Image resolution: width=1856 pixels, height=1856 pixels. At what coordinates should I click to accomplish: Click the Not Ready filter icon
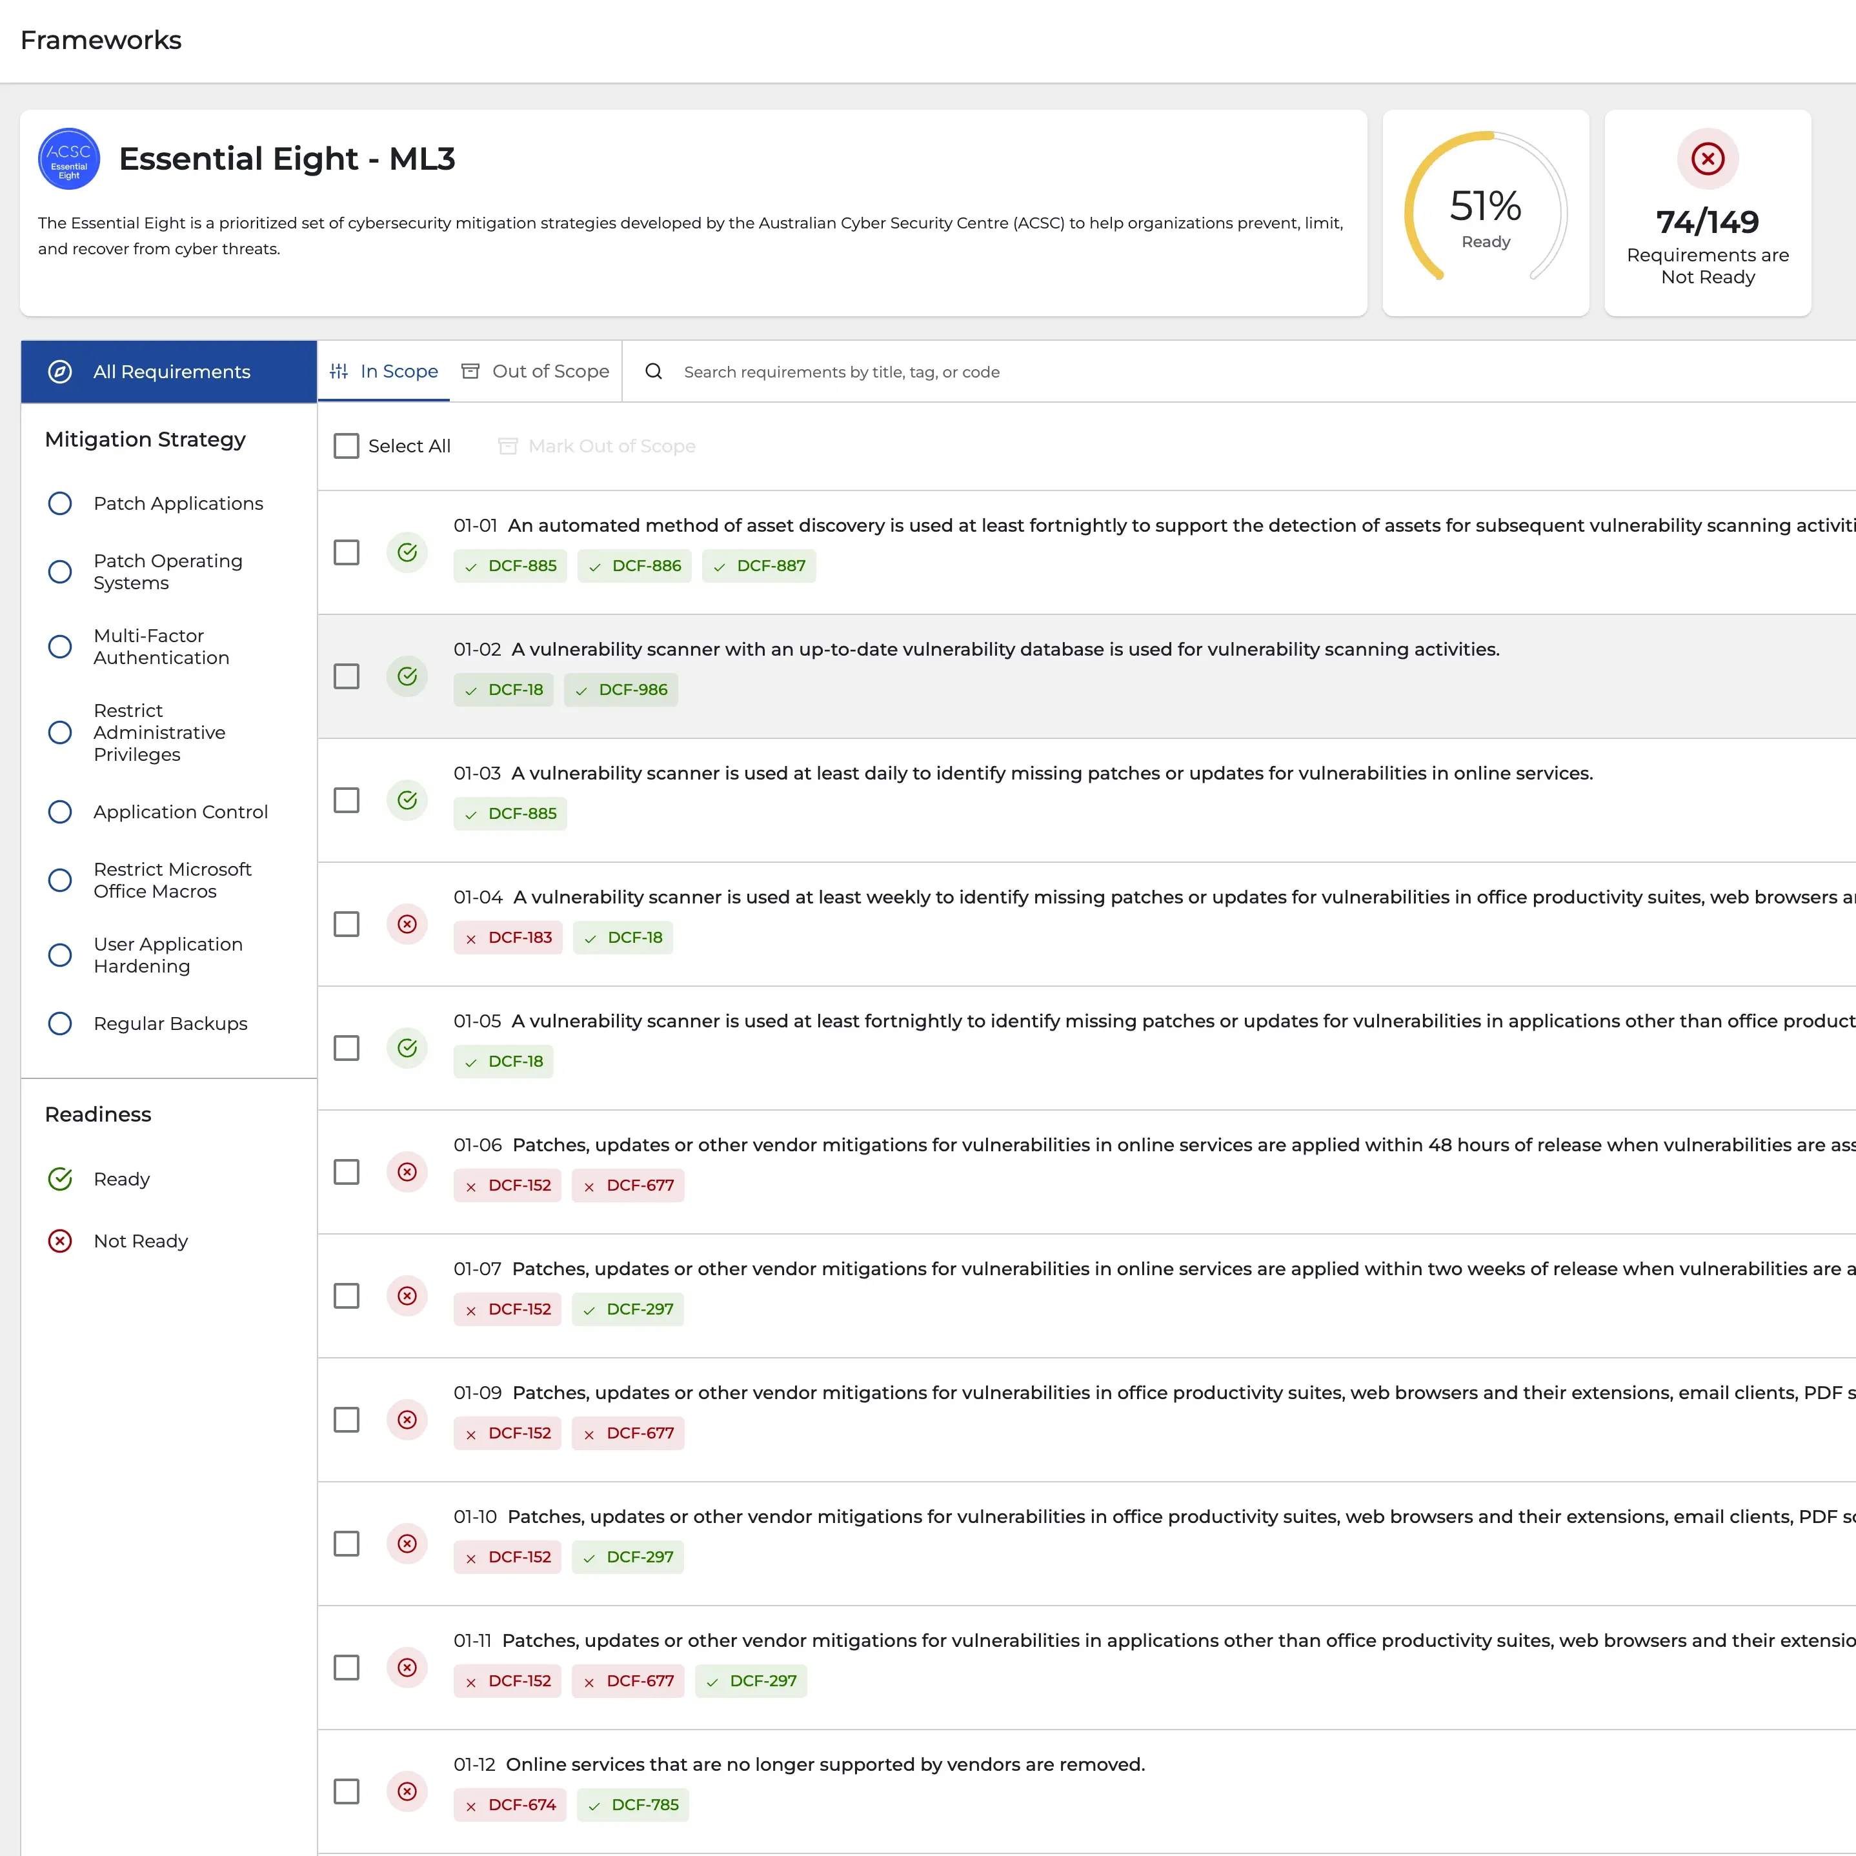tap(61, 1241)
